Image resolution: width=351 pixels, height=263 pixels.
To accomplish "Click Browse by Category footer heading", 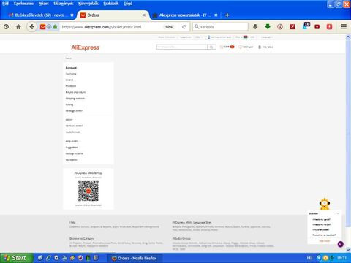I will [82, 238].
